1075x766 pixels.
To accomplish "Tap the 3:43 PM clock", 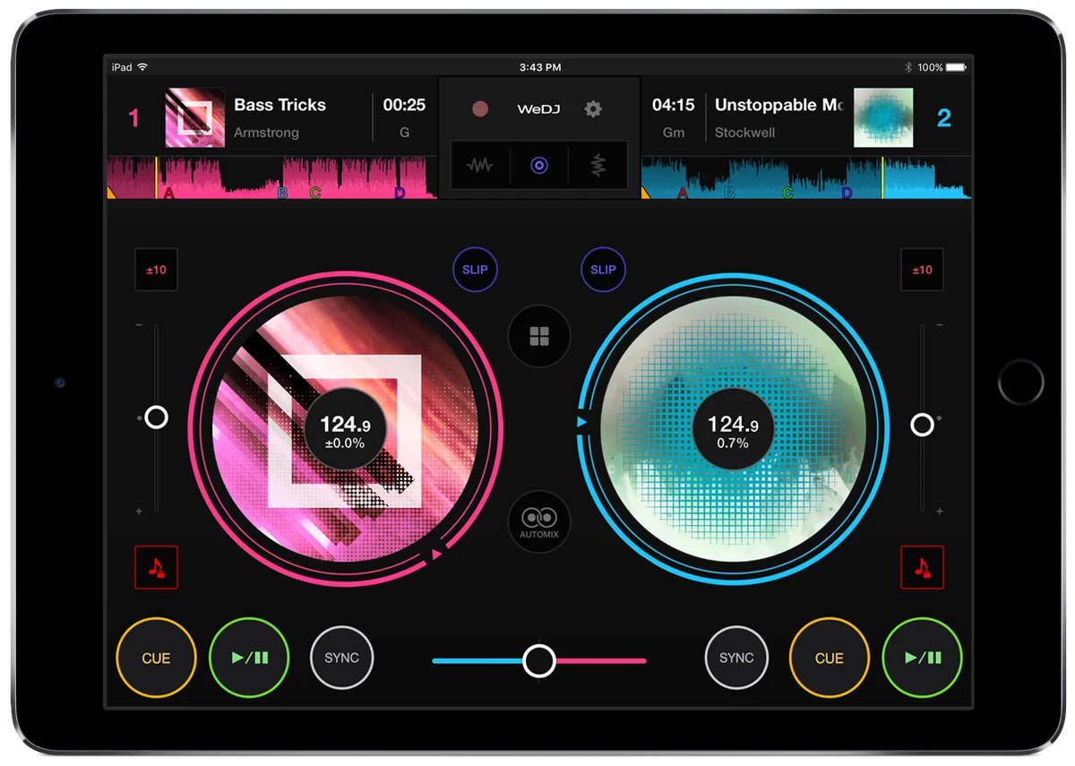I will tap(540, 67).
